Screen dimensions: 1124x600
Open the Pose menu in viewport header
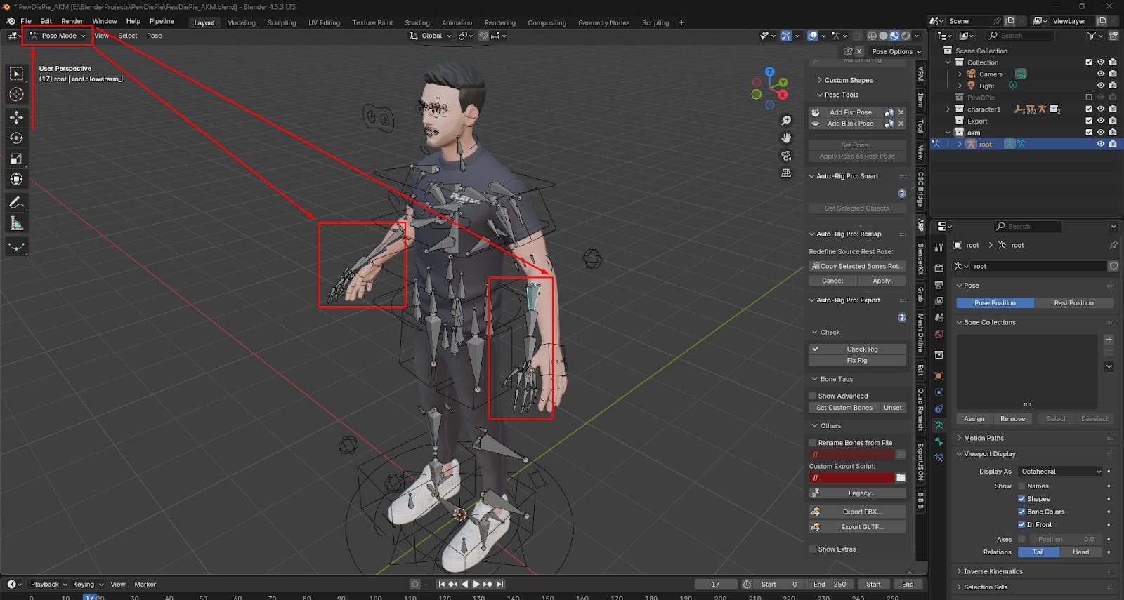click(x=155, y=36)
